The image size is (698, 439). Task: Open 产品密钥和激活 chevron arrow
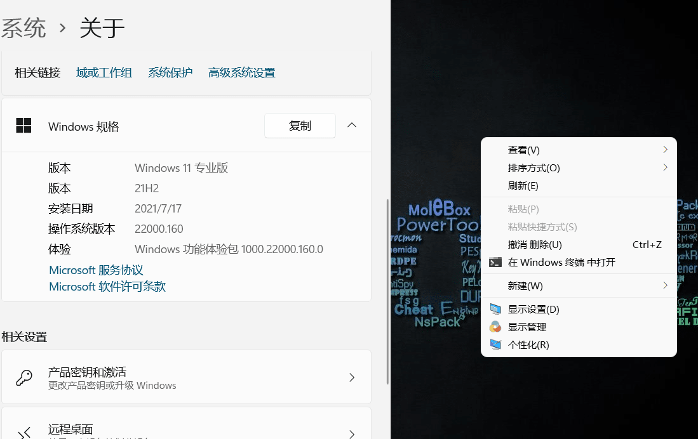pos(352,377)
